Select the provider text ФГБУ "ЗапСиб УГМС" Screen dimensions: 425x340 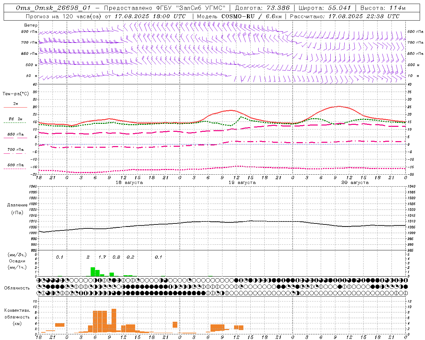point(191,8)
